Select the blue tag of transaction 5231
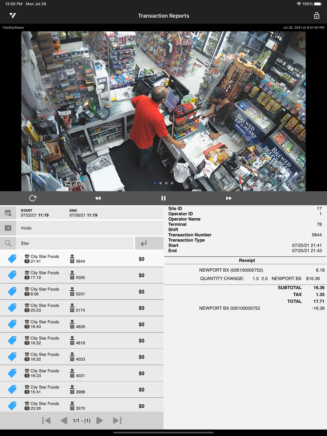Viewport: 327px width, 436px height. click(x=12, y=292)
